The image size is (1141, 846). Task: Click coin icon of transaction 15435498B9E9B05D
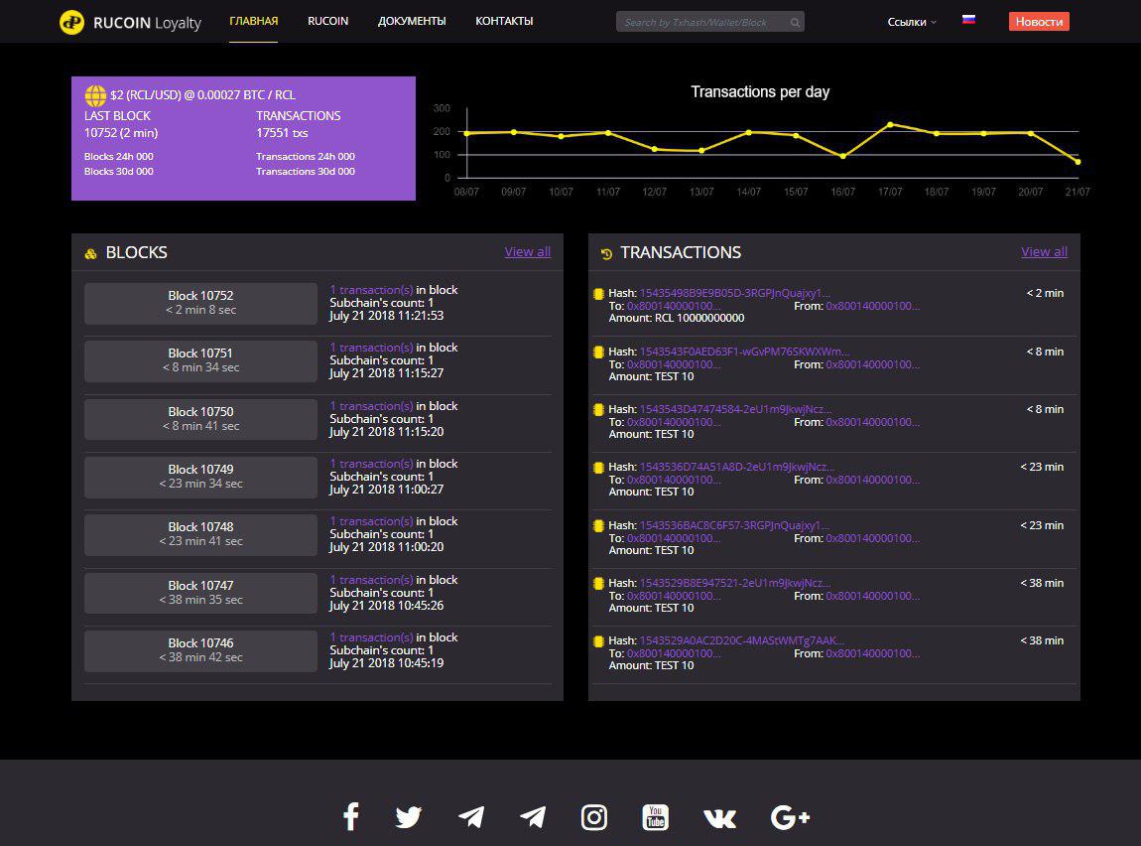(598, 293)
